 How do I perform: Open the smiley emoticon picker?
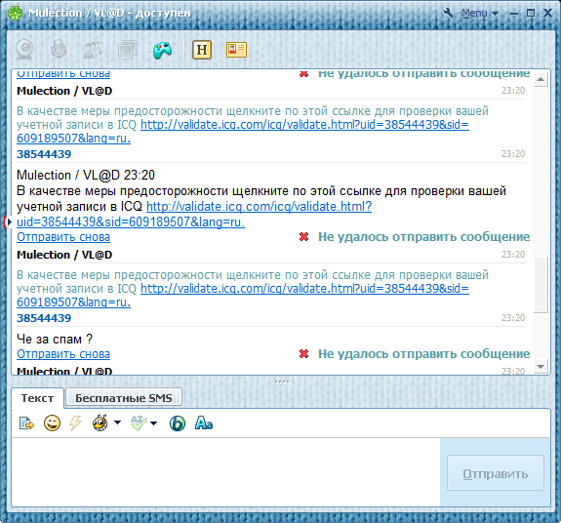click(52, 423)
